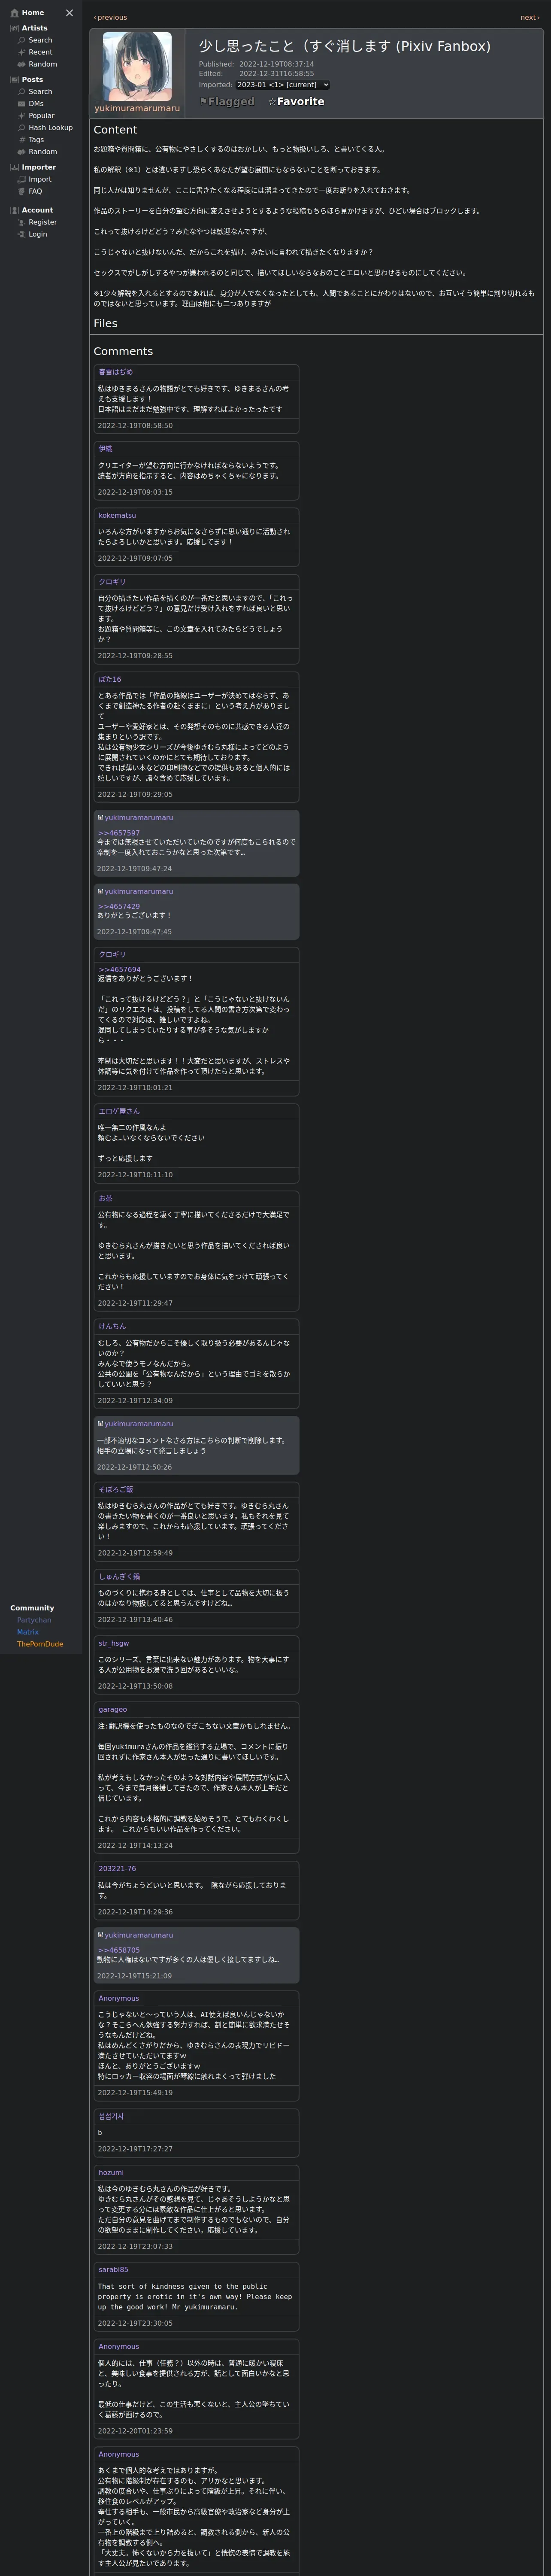The image size is (551, 2576).
Task: Open Posts Popular page
Action: click(41, 116)
